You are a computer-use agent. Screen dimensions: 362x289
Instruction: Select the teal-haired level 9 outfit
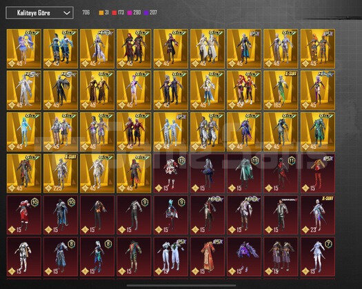170,215
